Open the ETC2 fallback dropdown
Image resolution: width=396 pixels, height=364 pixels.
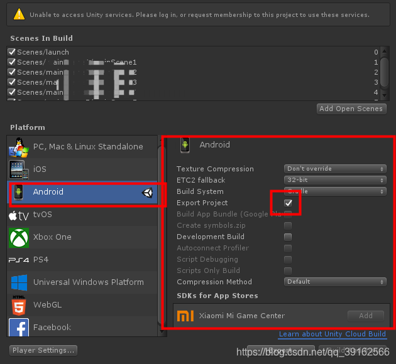[335, 180]
